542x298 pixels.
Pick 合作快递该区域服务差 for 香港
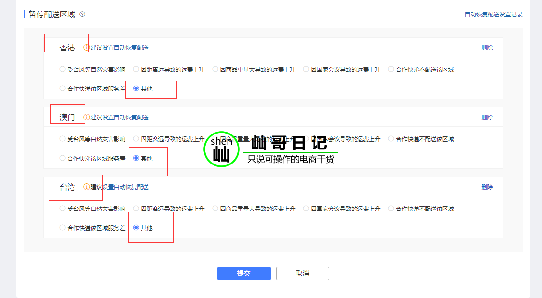62,89
